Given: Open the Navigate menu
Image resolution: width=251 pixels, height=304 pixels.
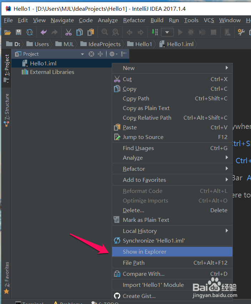Looking at the screenshot, I should pos(62,20).
